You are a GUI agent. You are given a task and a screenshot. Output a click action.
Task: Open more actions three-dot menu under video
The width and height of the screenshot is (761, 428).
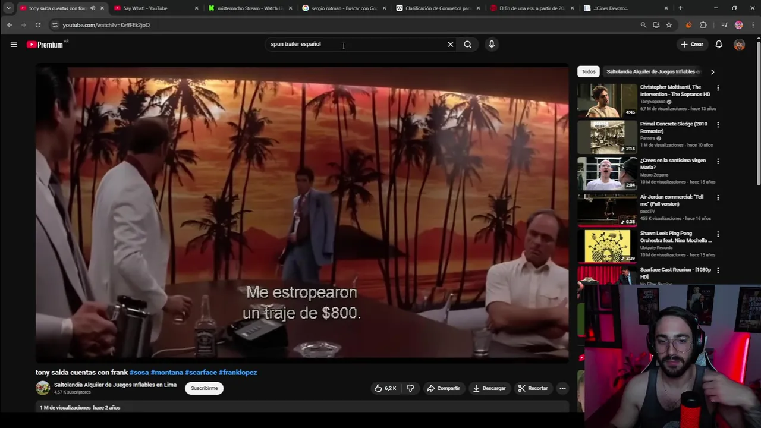click(x=562, y=388)
